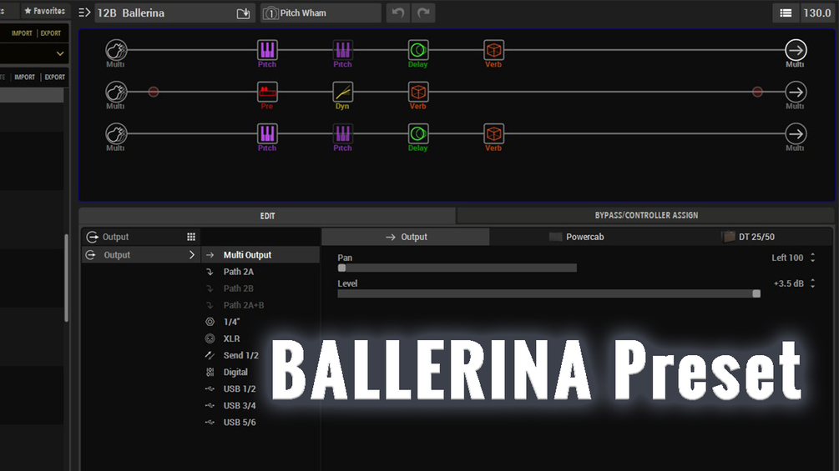Click the left panel scrollbar
This screenshot has height=471, width=839.
point(66,278)
